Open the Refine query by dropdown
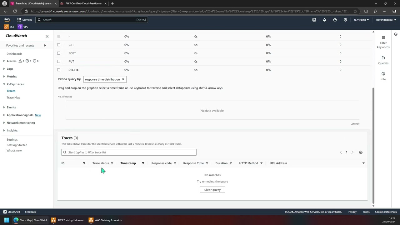The height and width of the screenshot is (225, 400). [x=105, y=79]
